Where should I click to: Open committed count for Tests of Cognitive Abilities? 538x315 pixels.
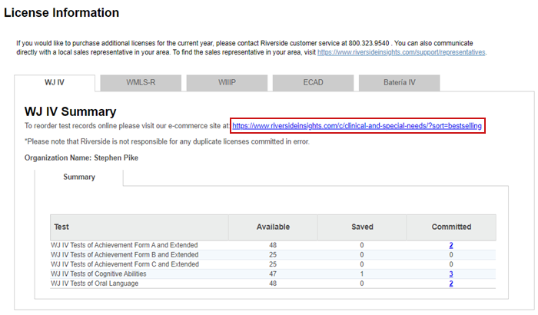[451, 274]
